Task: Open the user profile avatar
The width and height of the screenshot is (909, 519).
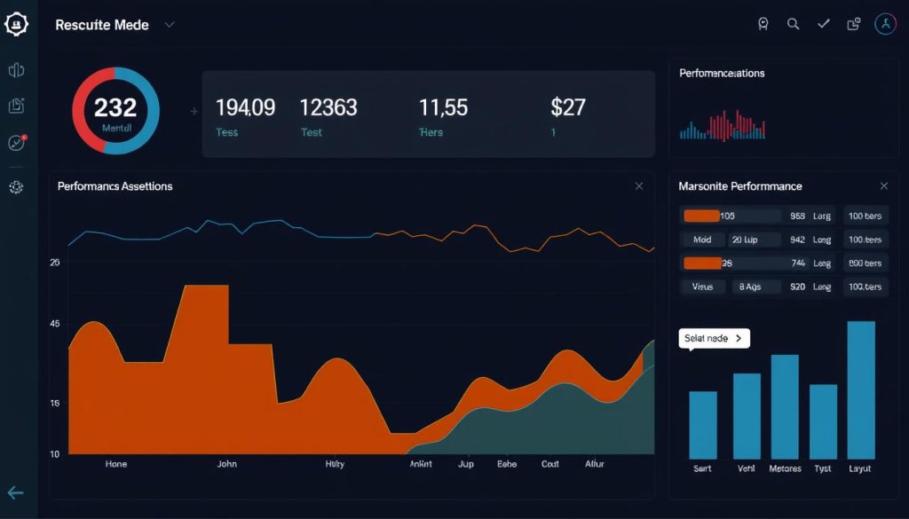Action: click(x=885, y=25)
